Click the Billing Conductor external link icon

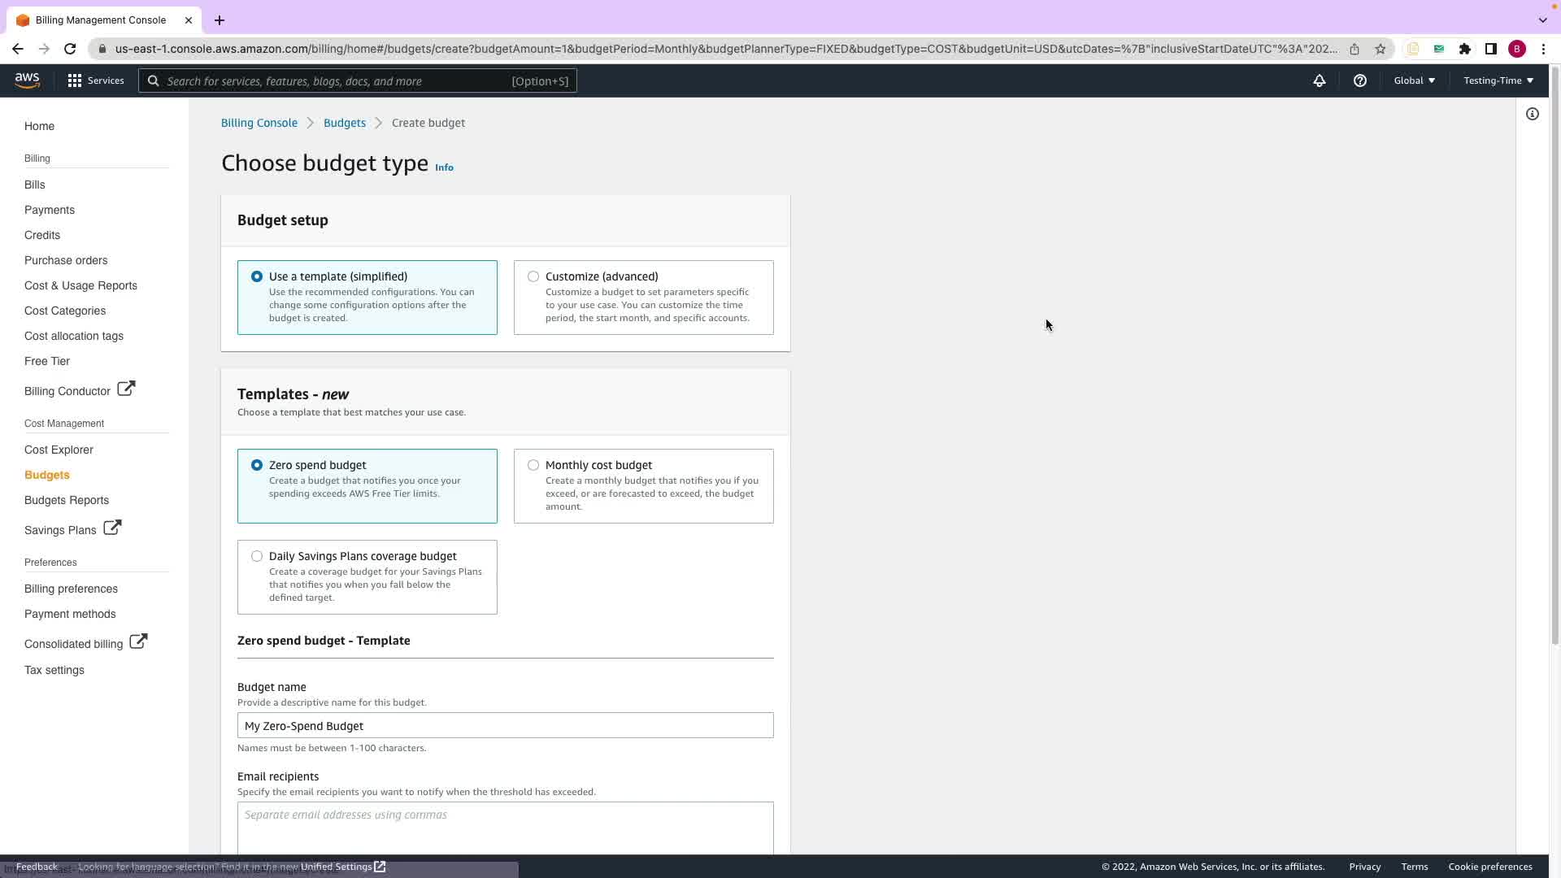[126, 389]
